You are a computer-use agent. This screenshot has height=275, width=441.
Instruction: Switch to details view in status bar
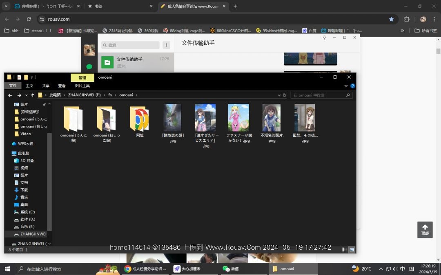(345, 249)
